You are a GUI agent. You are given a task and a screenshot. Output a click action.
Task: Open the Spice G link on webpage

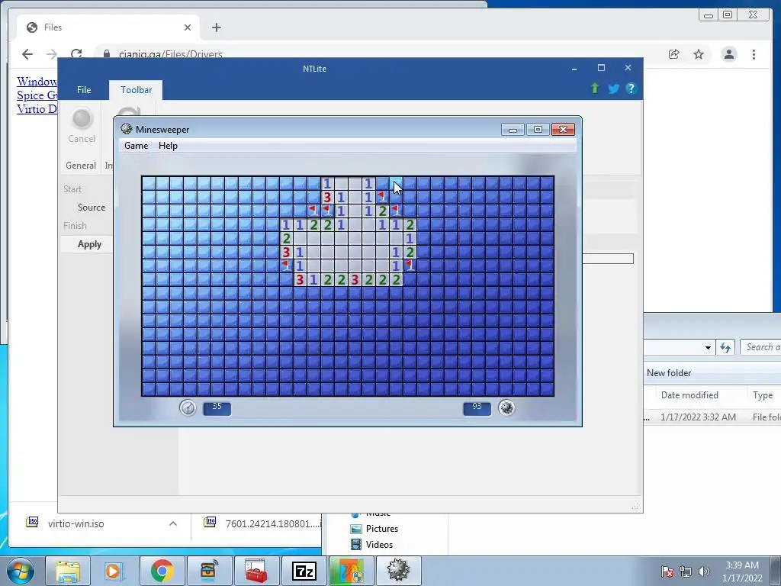point(37,95)
